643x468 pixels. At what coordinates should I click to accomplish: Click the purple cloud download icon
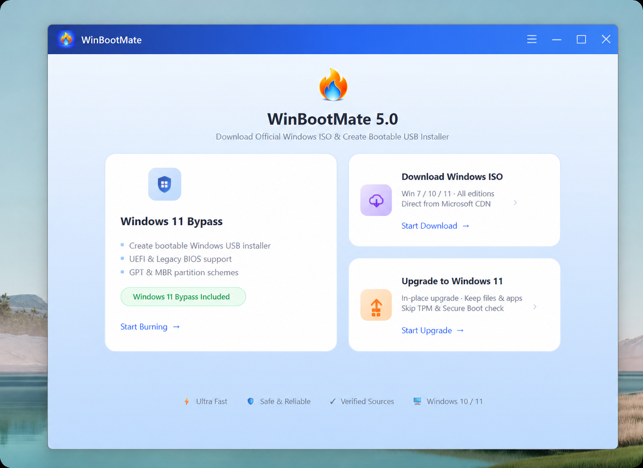[x=376, y=200]
